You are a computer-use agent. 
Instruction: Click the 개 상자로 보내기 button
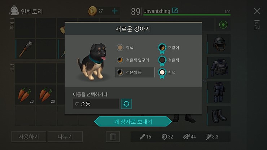(133, 122)
